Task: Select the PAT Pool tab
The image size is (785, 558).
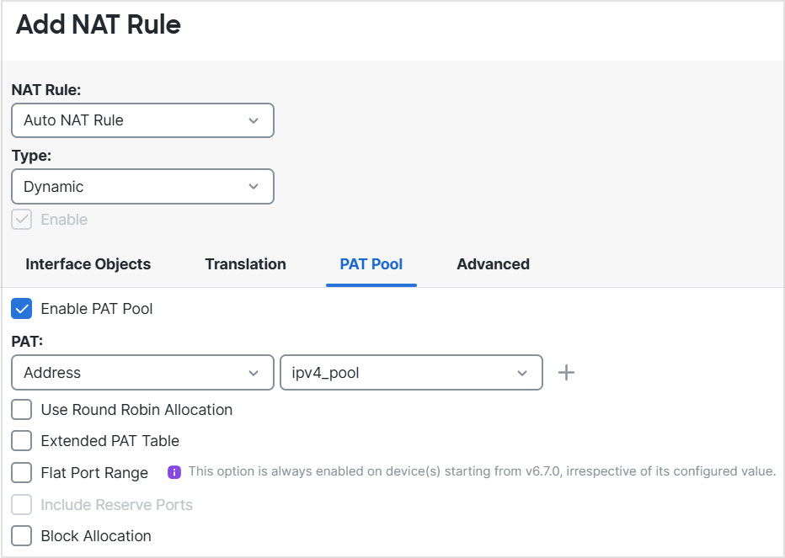Action: 371,264
